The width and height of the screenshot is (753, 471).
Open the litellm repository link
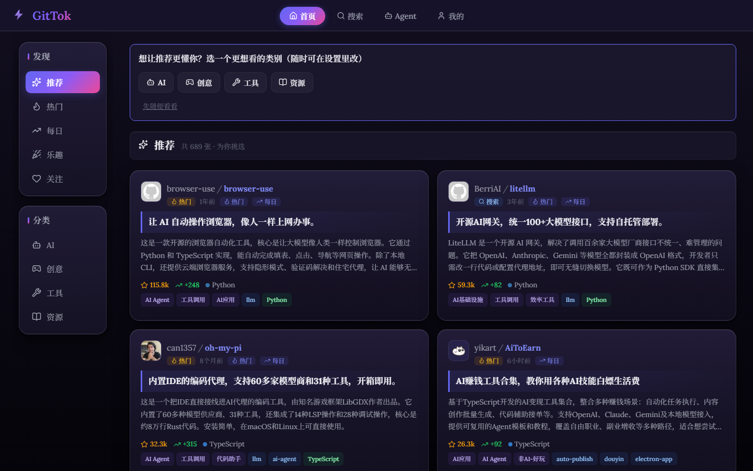coord(522,188)
